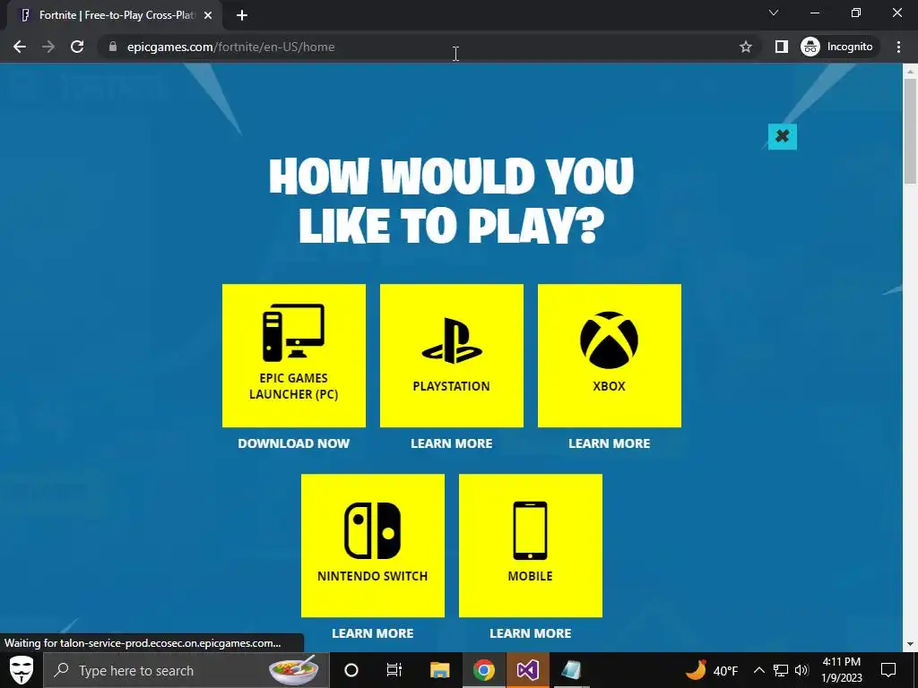Open Visual Studio from taskbar
The image size is (918, 688).
527,670
